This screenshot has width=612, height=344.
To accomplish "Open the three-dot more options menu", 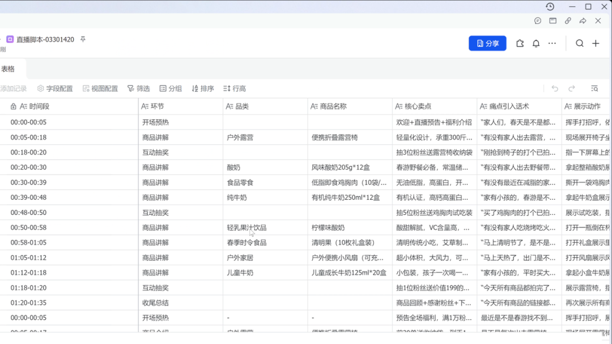I will [552, 44].
